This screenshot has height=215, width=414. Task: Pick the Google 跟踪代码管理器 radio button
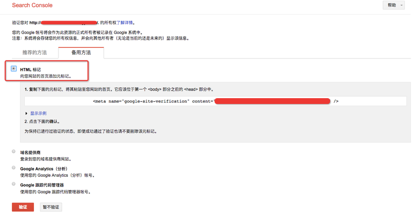click(14, 184)
